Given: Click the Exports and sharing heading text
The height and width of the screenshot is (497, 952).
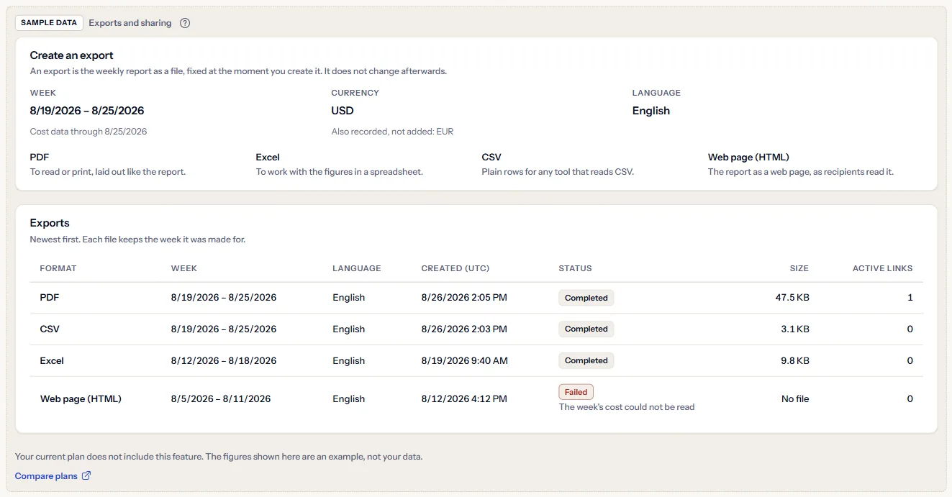Looking at the screenshot, I should click(130, 23).
